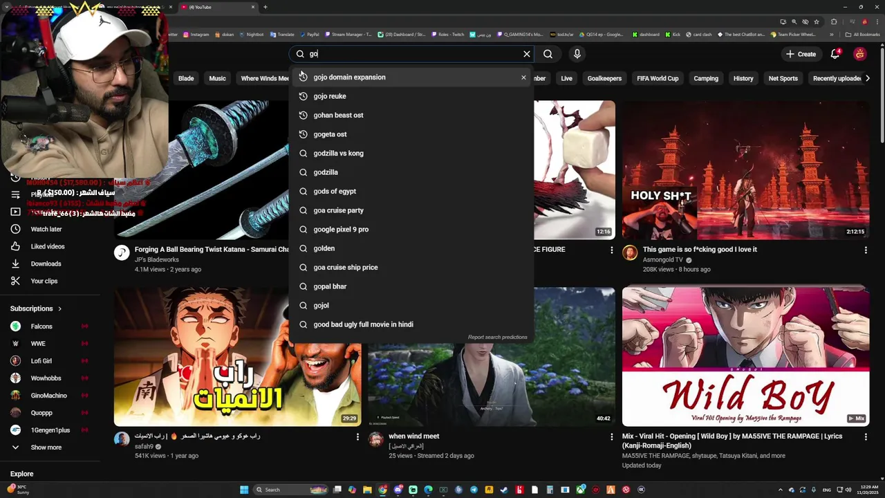Screen dimensions: 885x498
Task: Choose suggestion 'goa cruise party'
Action: point(411,210)
